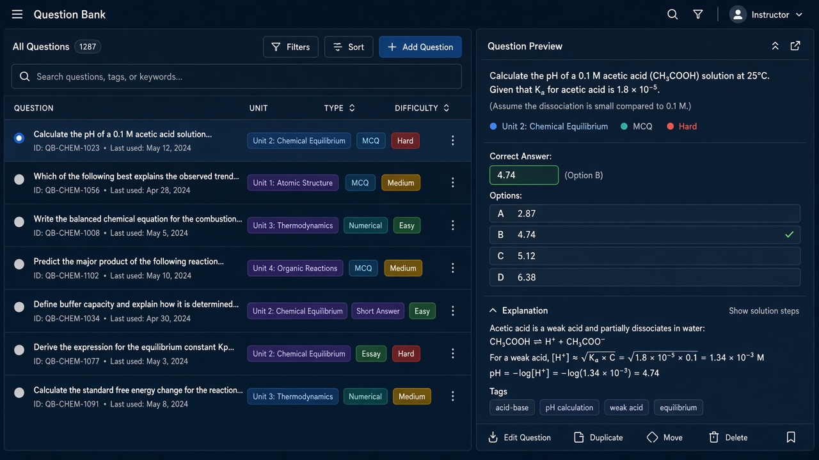Open more options for QB-CHEM-1034 row

(x=452, y=311)
